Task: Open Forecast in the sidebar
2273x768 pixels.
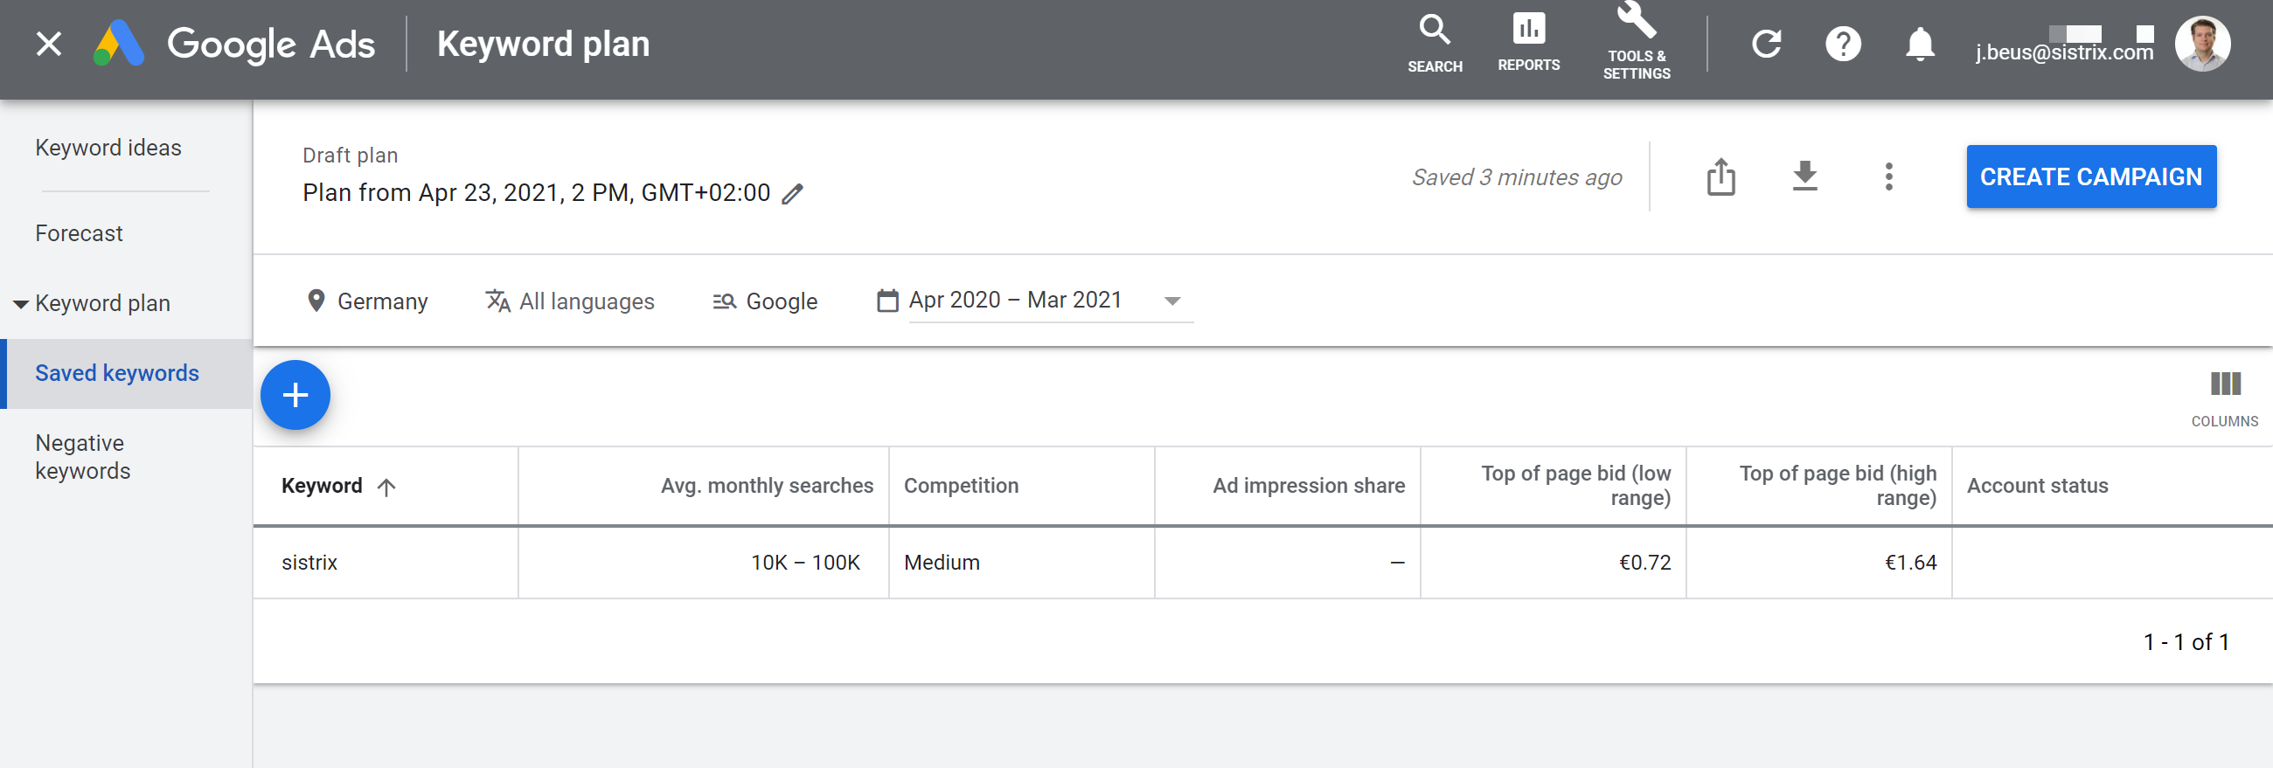Action: click(x=79, y=233)
